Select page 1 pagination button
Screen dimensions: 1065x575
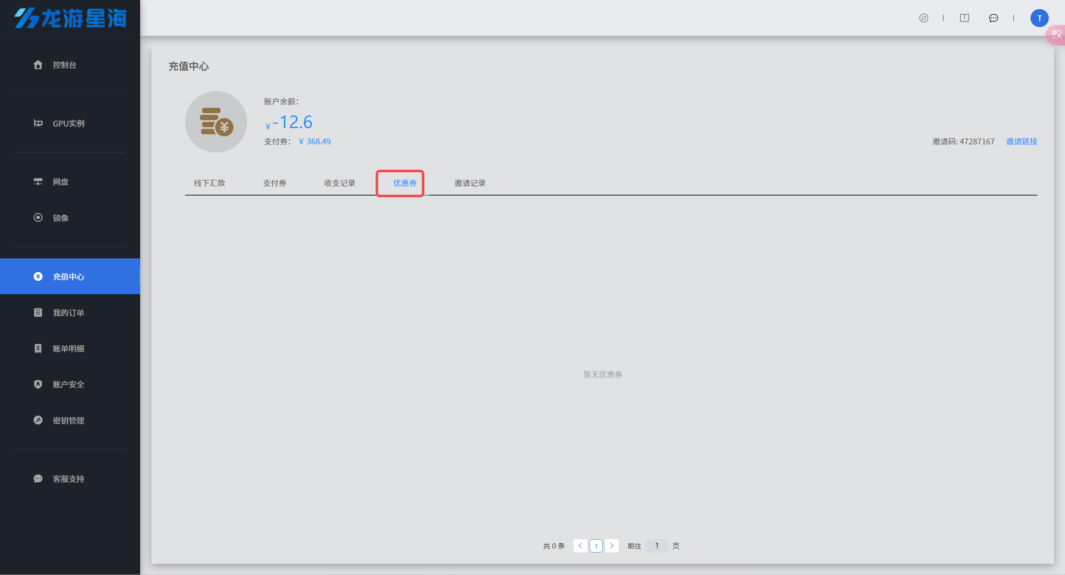[596, 546]
